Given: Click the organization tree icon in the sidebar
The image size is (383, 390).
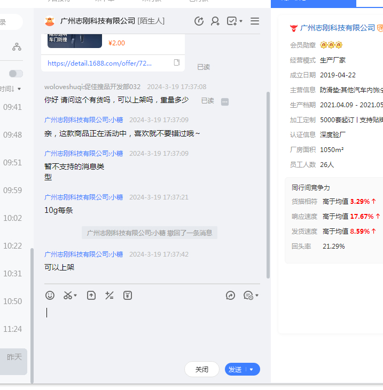Looking at the screenshot, I should click(x=17, y=47).
